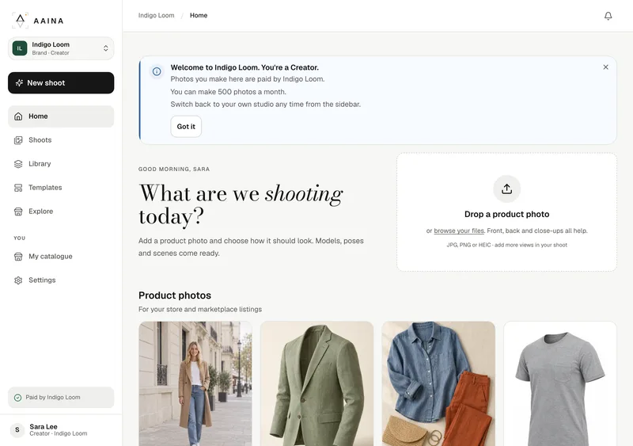Open the denim shirt flat-lay thumbnail
The height and width of the screenshot is (446, 633).
438,383
